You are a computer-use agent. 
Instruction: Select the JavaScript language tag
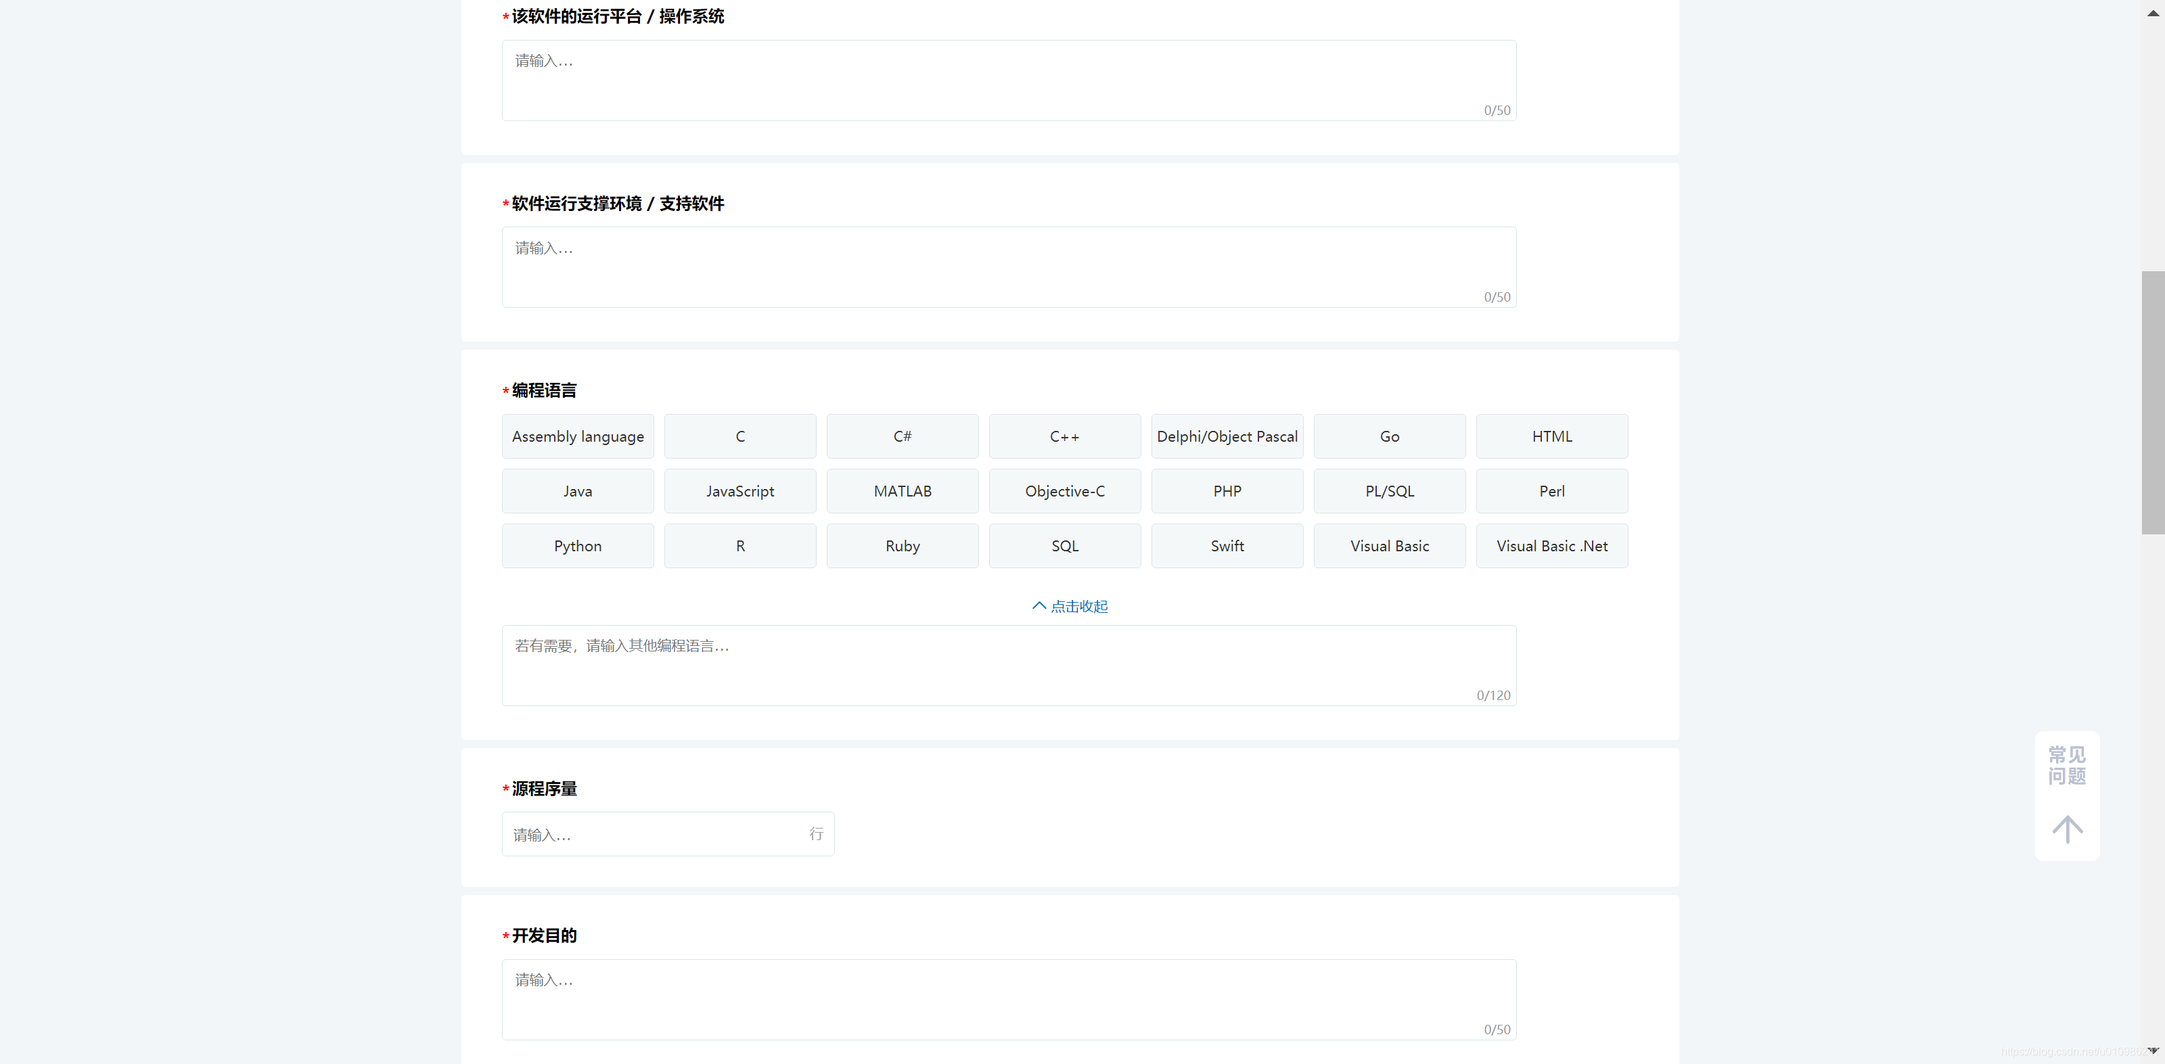739,491
